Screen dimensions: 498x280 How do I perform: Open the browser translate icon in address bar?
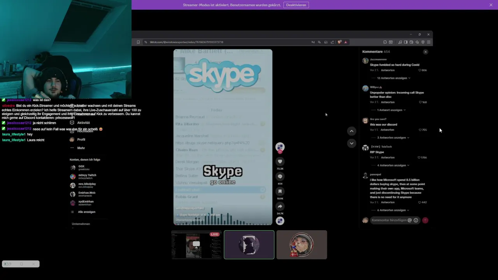point(319,42)
